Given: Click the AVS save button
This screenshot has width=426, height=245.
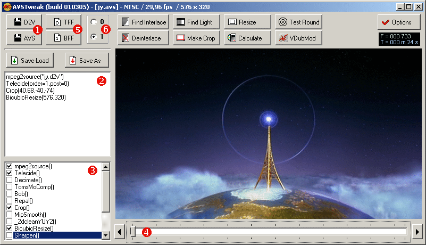Looking at the screenshot, I should click(x=24, y=38).
